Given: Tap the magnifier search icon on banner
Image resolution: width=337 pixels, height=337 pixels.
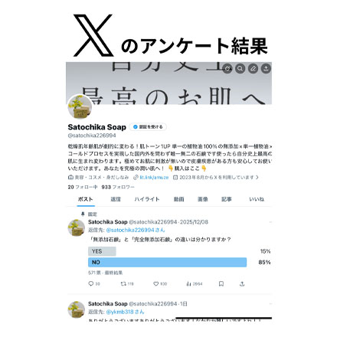Looking at the screenshot, I should [x=240, y=68].
